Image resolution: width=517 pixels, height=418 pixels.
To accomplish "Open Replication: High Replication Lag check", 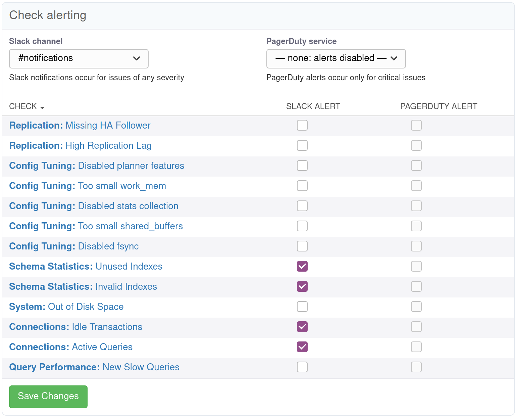I will coord(81,146).
